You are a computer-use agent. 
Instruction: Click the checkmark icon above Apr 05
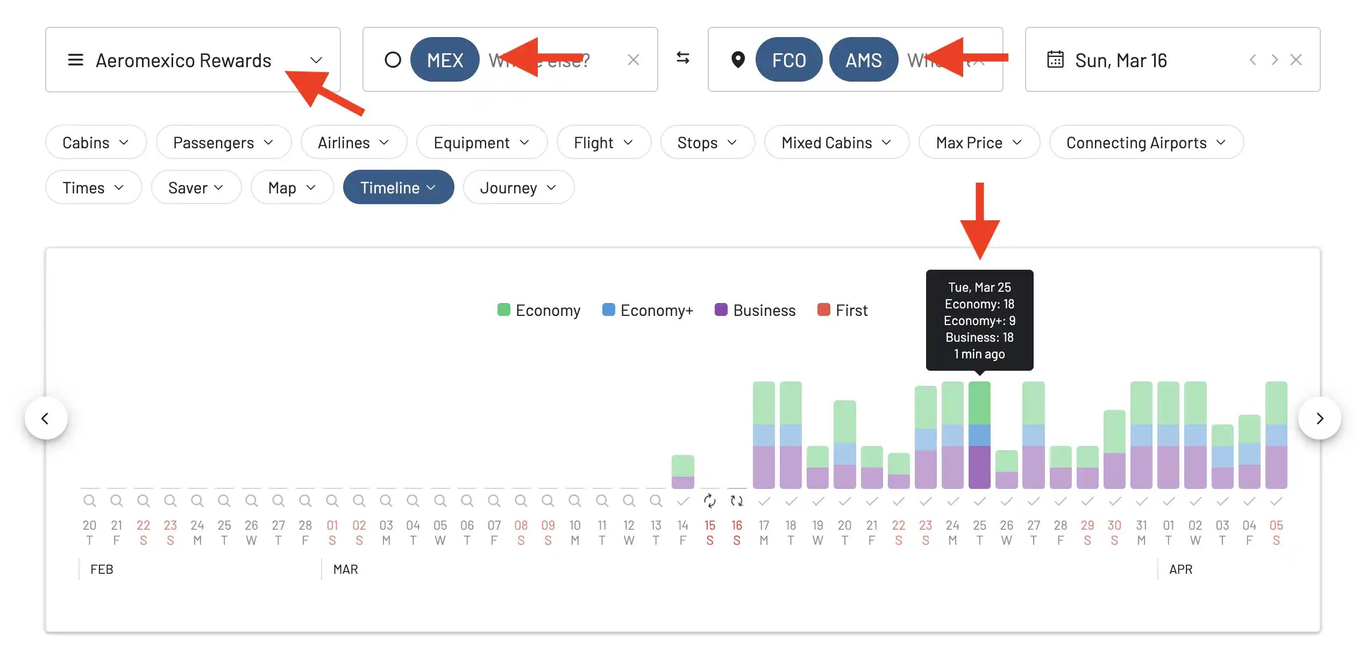pyautogui.click(x=1276, y=501)
